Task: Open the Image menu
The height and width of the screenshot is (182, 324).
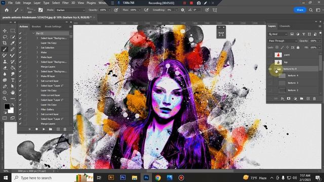Action: pyautogui.click(x=27, y=3)
